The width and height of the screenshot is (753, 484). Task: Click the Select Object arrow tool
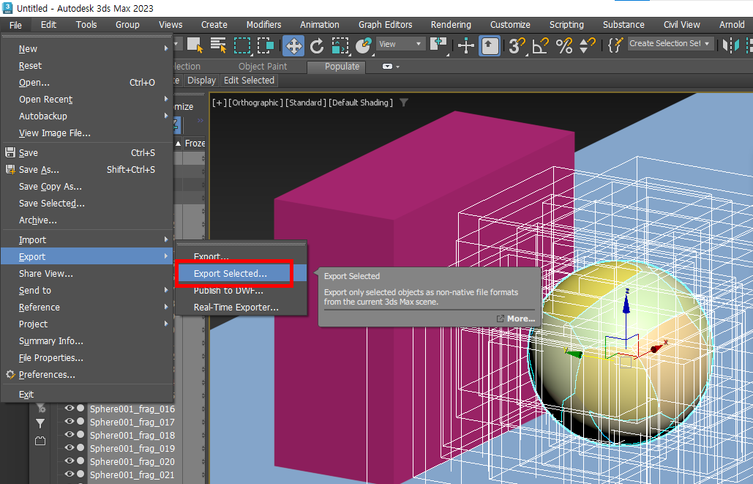[195, 45]
